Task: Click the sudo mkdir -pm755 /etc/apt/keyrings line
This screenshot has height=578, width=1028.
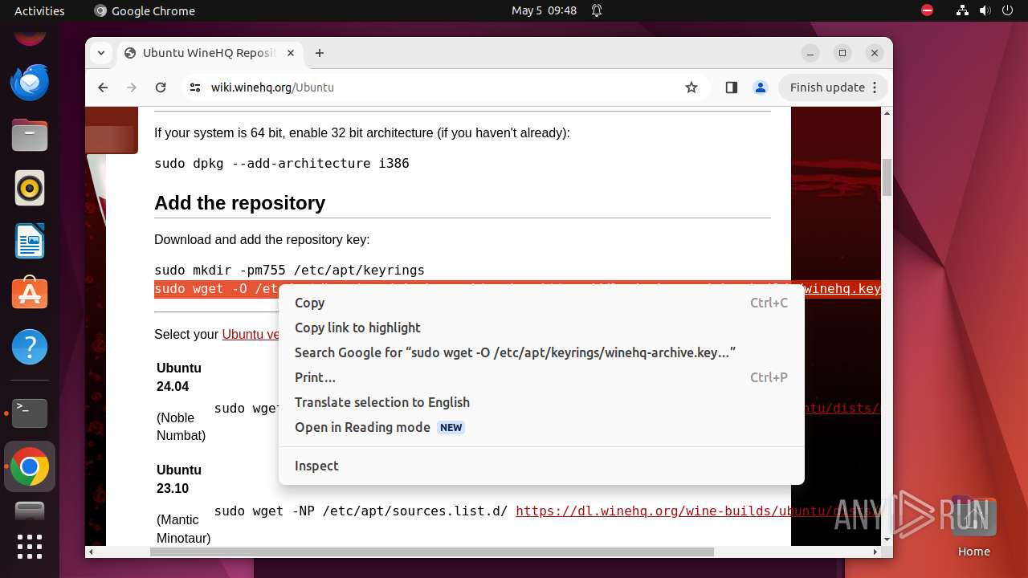Action: click(289, 270)
